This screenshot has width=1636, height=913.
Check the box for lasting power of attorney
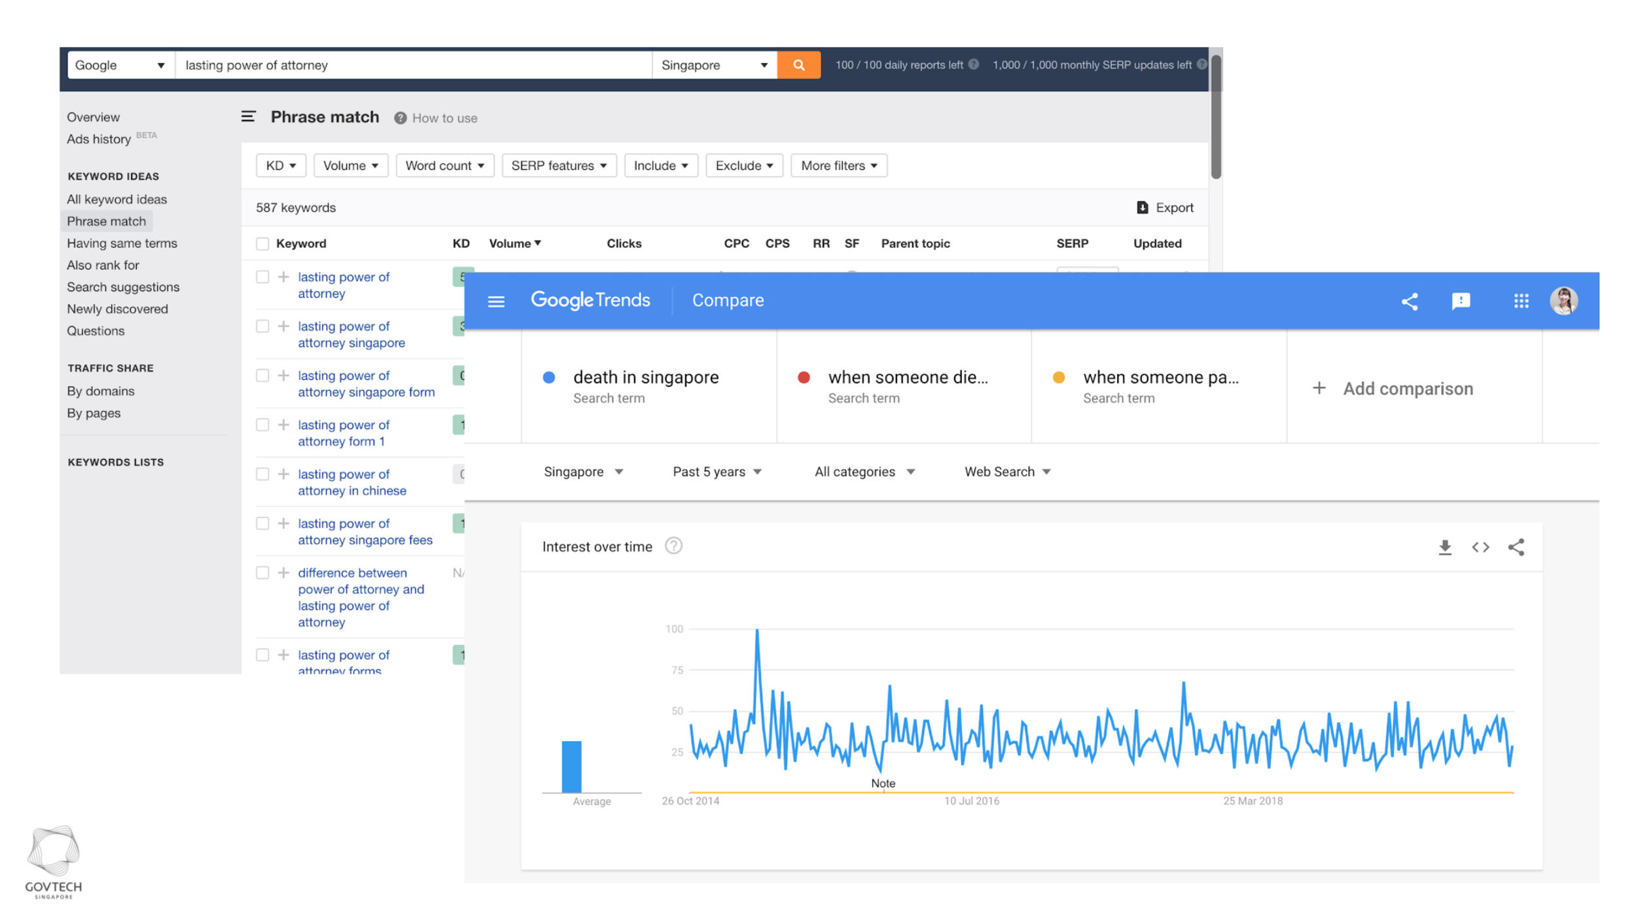[262, 277]
